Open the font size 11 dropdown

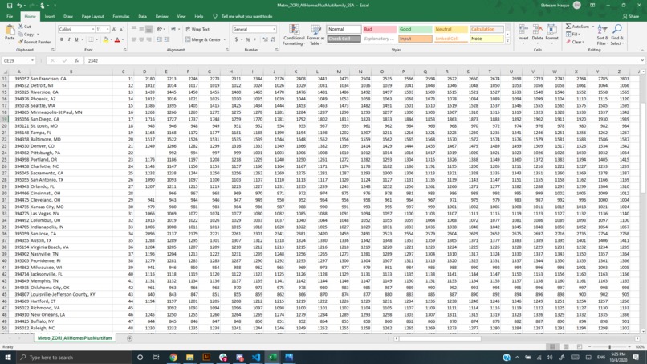pyautogui.click(x=108, y=30)
